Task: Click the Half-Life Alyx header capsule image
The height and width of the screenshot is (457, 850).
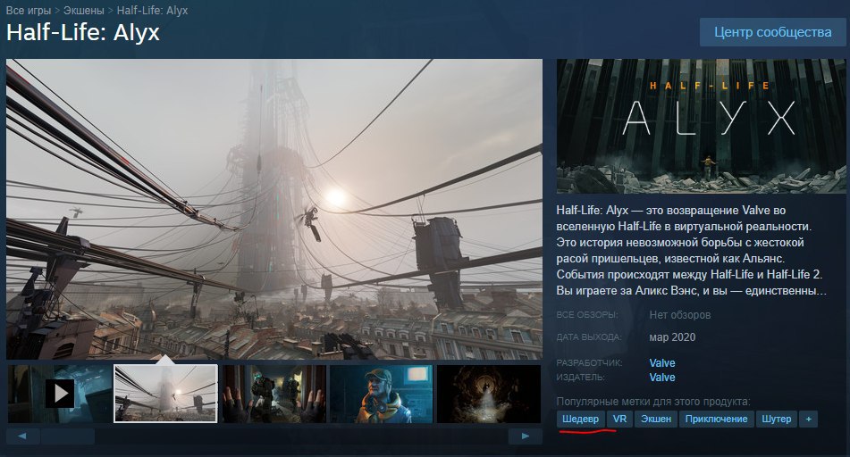Action: [x=701, y=126]
